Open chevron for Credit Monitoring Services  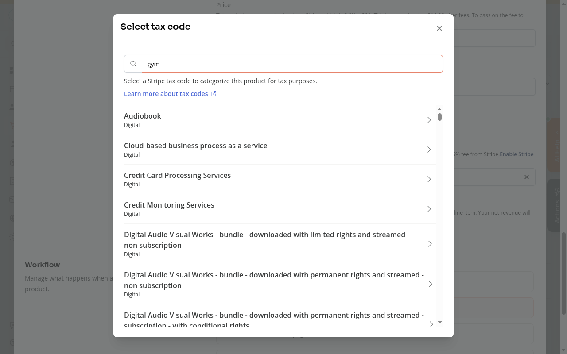pos(429,209)
